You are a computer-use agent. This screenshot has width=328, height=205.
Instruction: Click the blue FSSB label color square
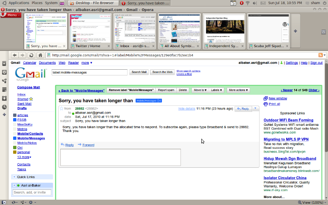coord(15,120)
